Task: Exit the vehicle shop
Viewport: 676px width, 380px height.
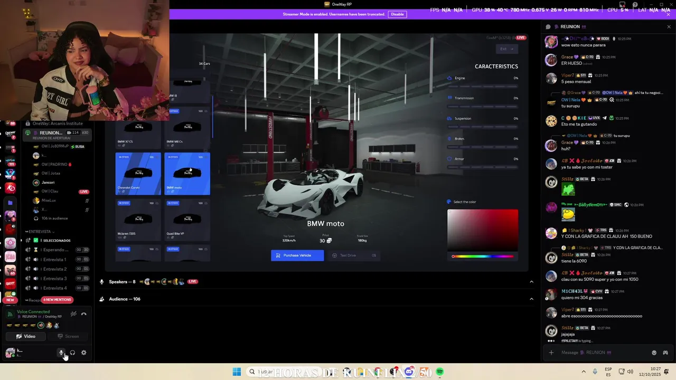Action: 506,49
